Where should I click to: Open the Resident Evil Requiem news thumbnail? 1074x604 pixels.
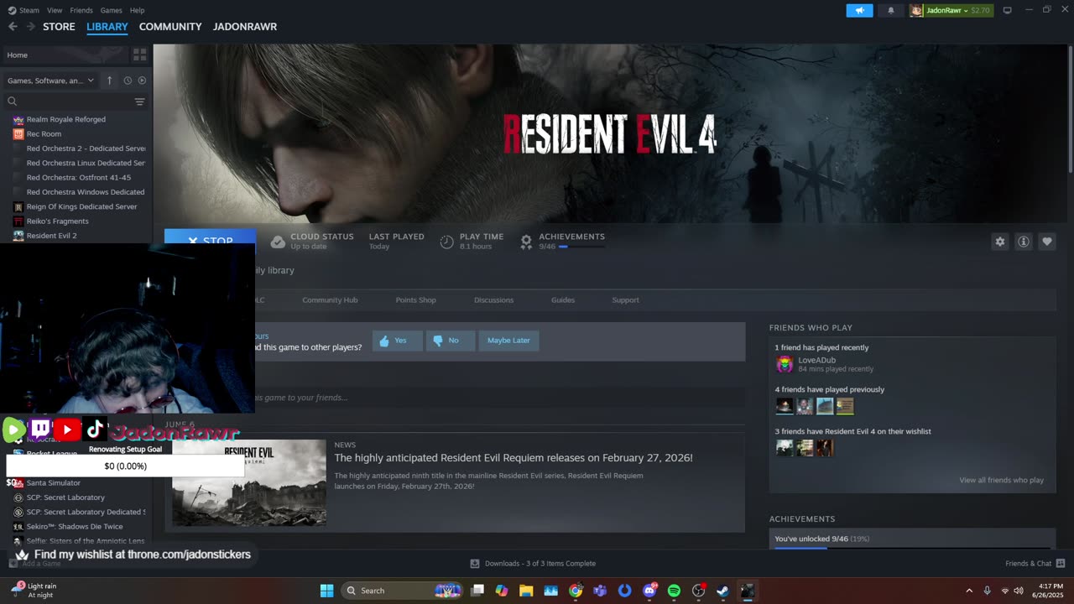249,483
